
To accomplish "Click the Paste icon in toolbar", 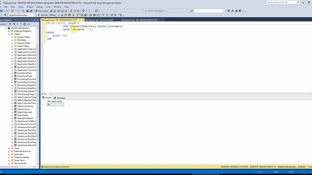I will tap(78, 11).
